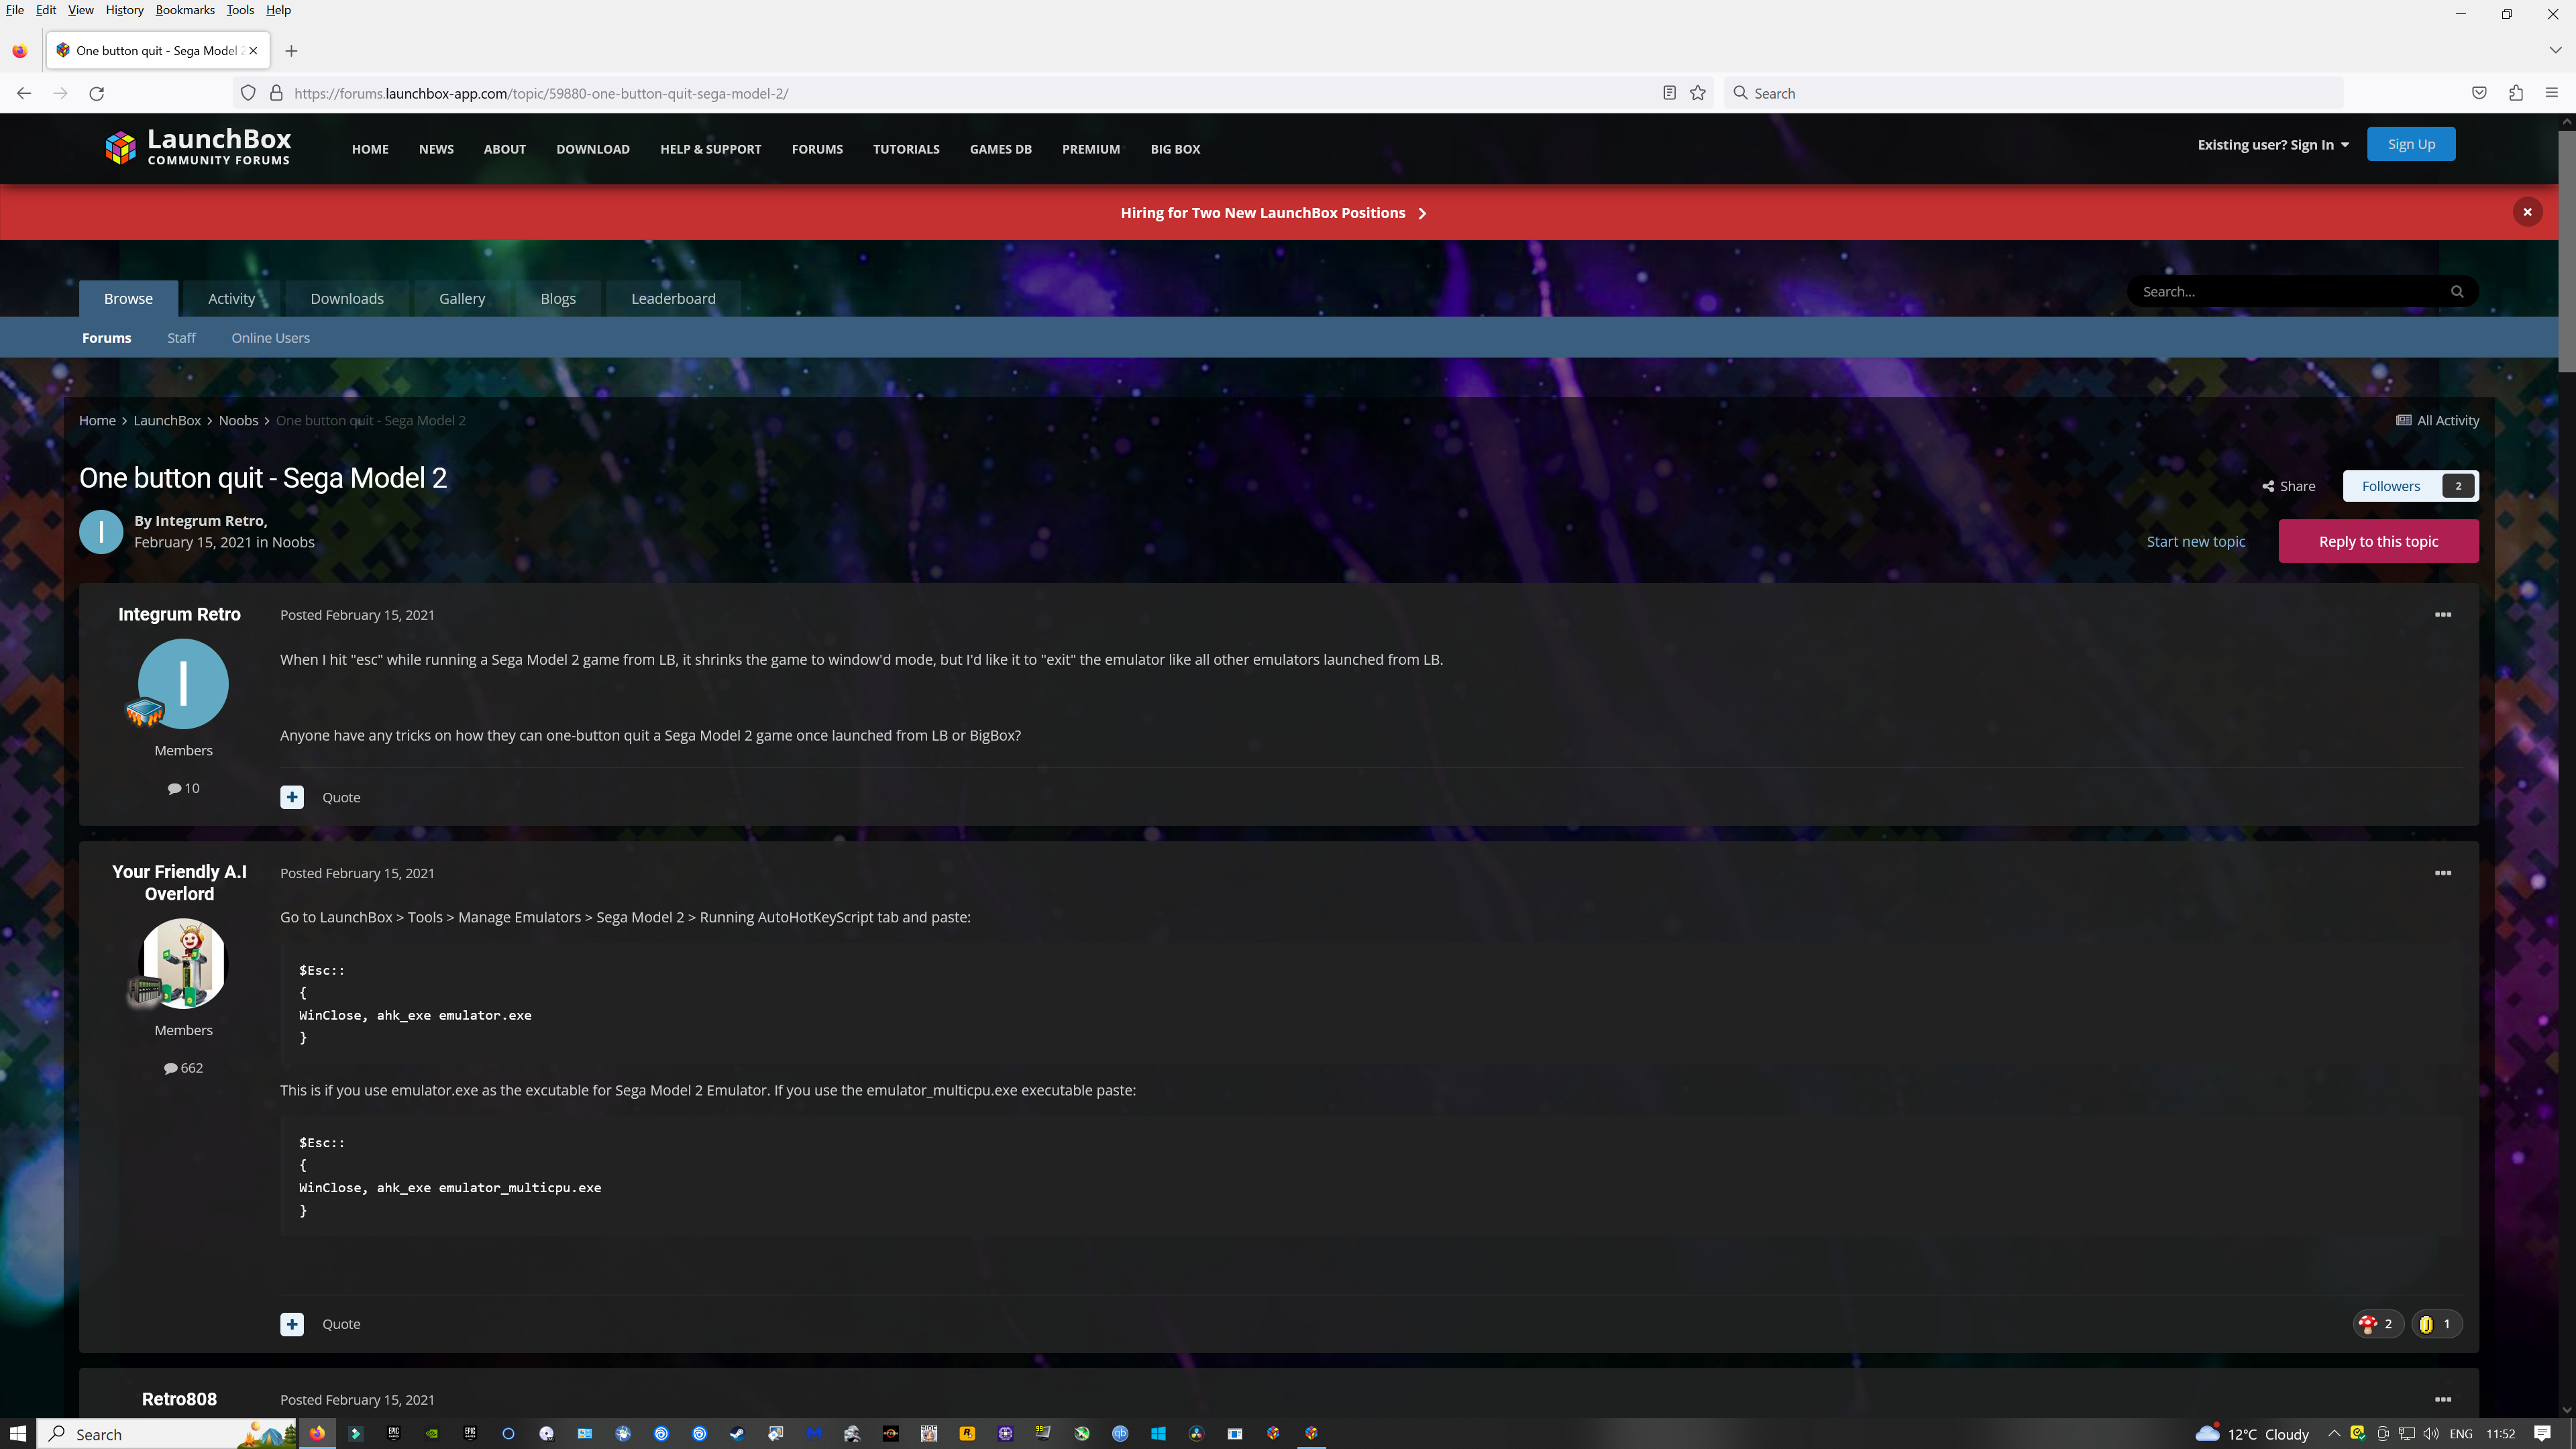This screenshot has height=1449, width=2576.
Task: Click the blue Sign Up button
Action: coord(2411,144)
